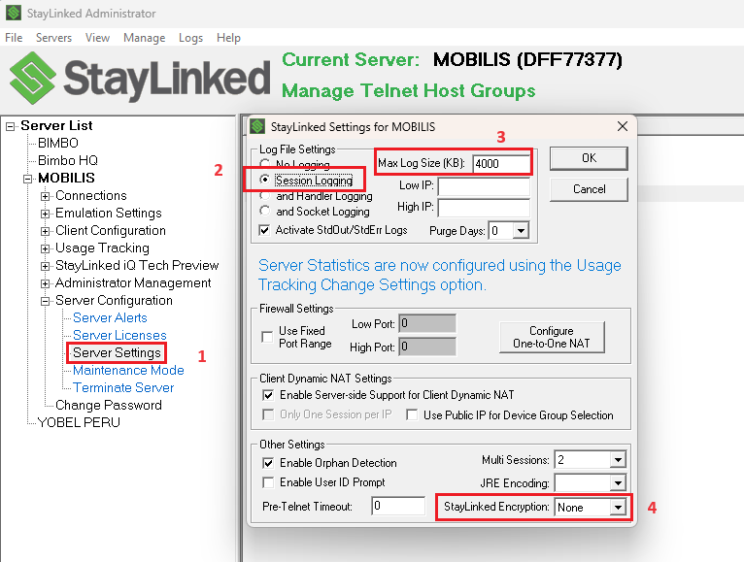Open the Maintenance Mode link
This screenshot has height=562, width=744.
coord(128,370)
